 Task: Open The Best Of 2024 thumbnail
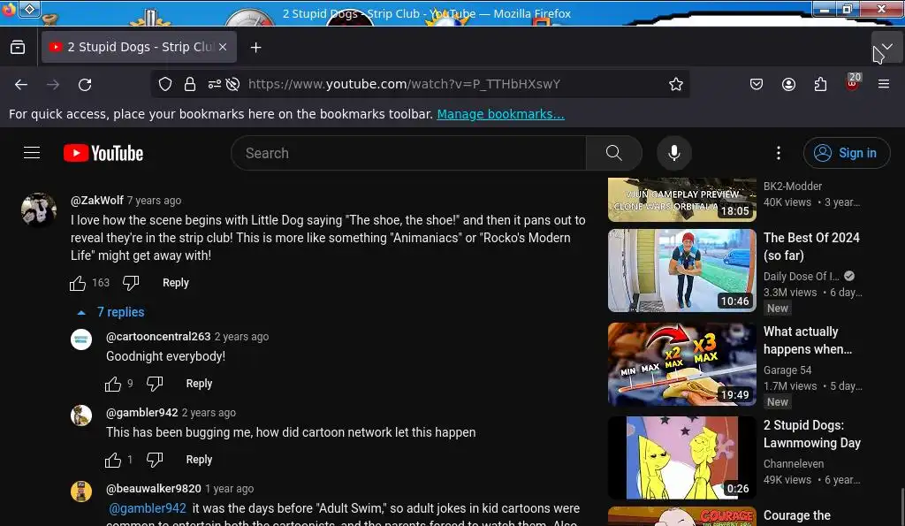coord(681,271)
